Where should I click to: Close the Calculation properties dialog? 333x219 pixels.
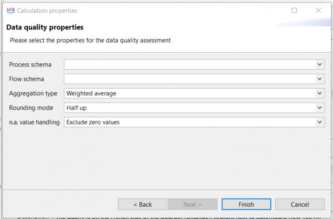(319, 10)
